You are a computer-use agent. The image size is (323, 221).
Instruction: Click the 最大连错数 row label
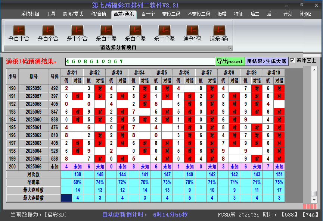pyautogui.click(x=33, y=198)
